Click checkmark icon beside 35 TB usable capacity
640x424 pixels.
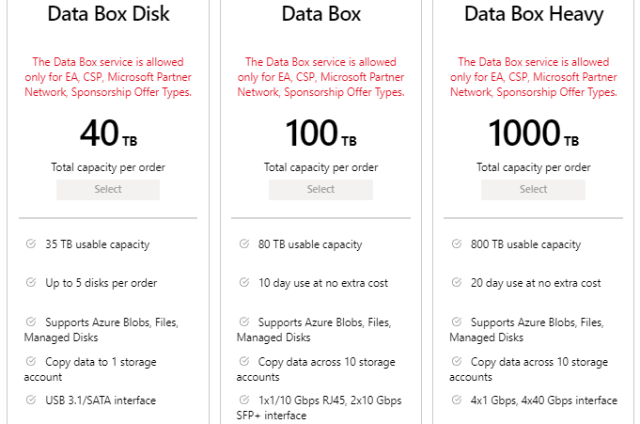pyautogui.click(x=31, y=243)
